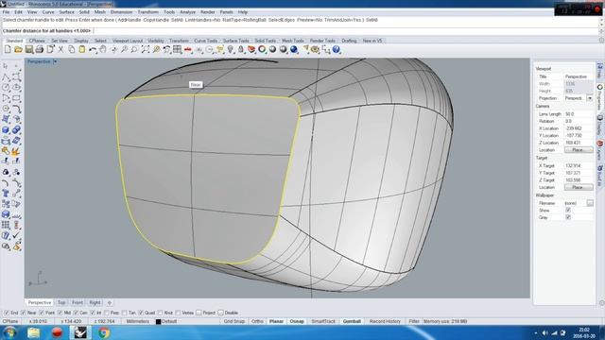605x340 pixels.
Task: Click the target Location Place button
Action: pos(579,187)
